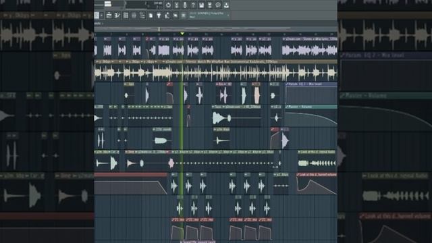Click the green playhead marker on the timeline
Image resolution: width=432 pixels, height=243 pixels.
(x=182, y=34)
